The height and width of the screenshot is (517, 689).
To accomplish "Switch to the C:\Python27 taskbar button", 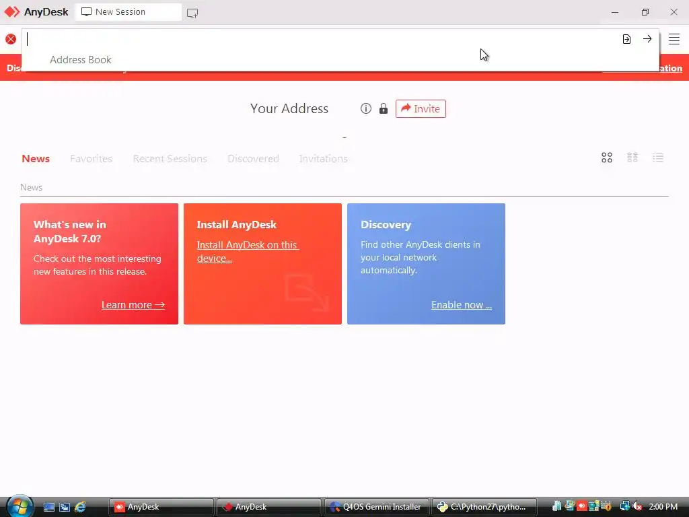I will (x=484, y=507).
